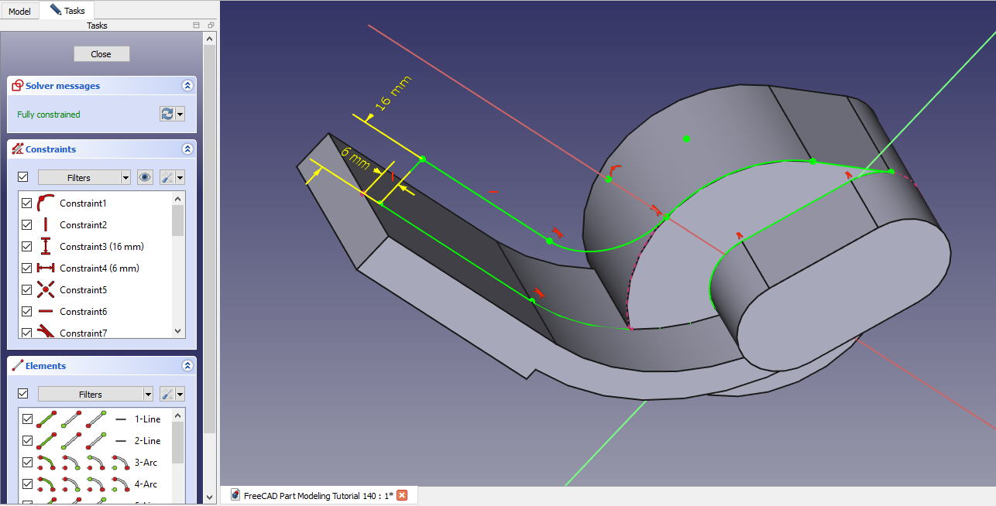This screenshot has height=506, width=996.
Task: Open the Elements panel settings tools icon
Action: (168, 394)
